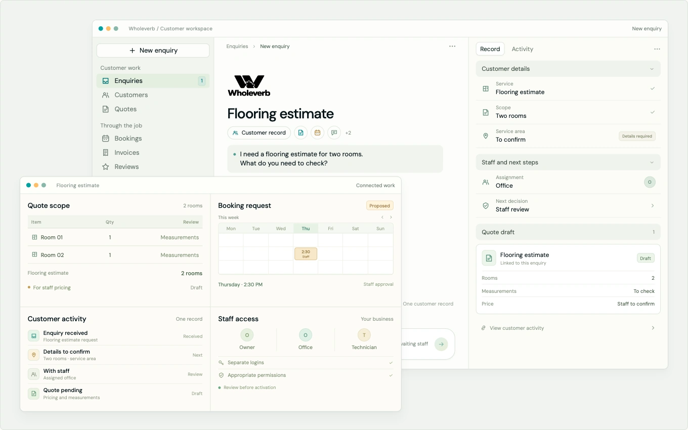The height and width of the screenshot is (430, 688).
Task: Open the Flooring estimate quote draft card
Action: 568,279
